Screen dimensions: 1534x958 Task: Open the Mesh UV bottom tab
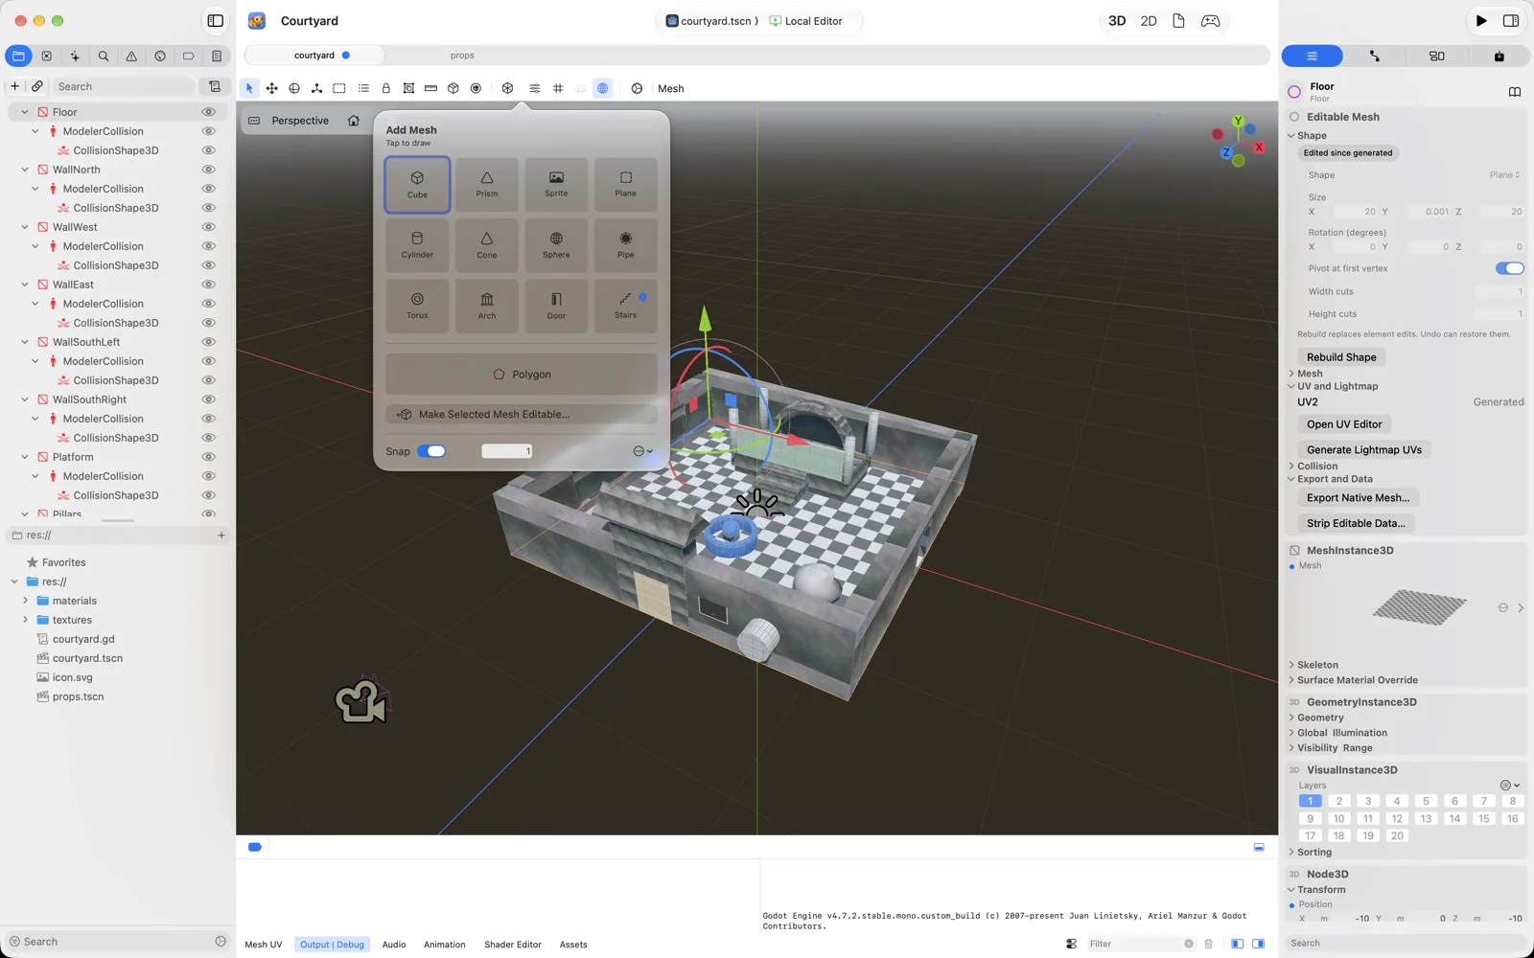tap(264, 945)
